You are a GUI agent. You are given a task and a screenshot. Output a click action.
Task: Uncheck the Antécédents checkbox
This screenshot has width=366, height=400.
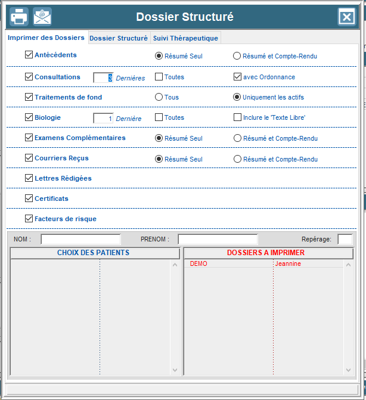coord(29,55)
